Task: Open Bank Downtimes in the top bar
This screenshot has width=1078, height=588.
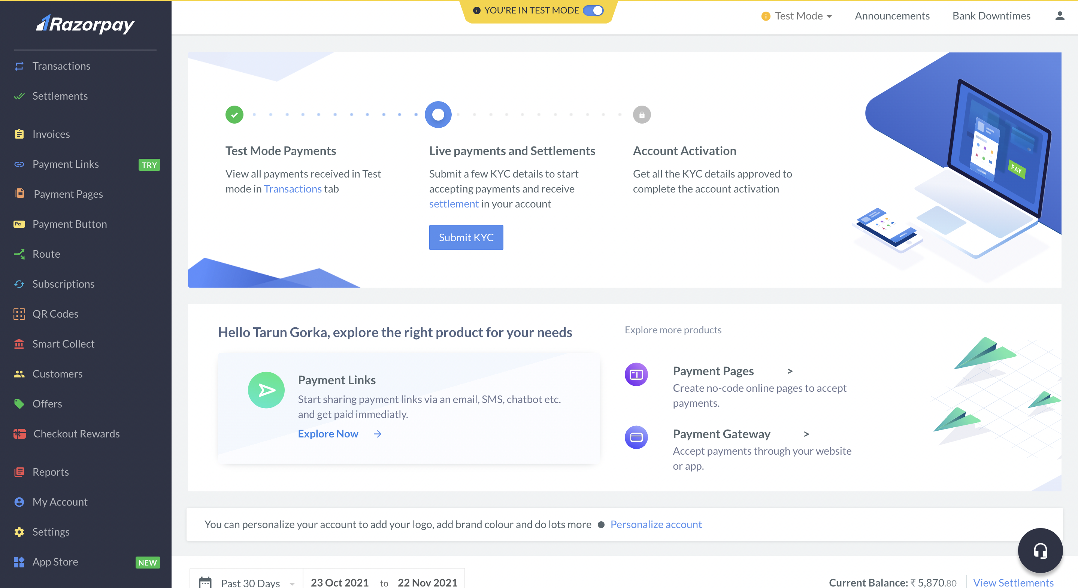Action: 991,16
